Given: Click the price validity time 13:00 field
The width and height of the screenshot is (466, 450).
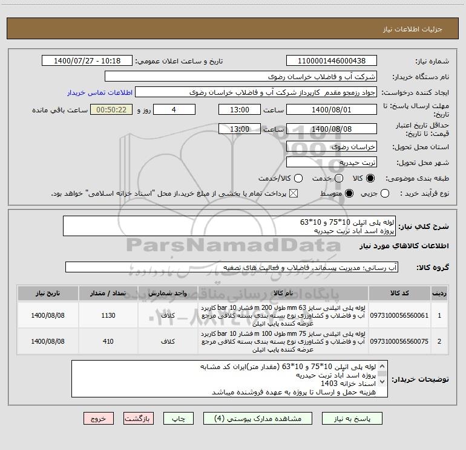Looking at the screenshot, I should pos(240,129).
